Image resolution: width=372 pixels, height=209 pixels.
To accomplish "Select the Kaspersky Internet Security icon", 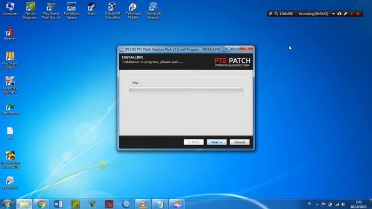I will point(10,85).
